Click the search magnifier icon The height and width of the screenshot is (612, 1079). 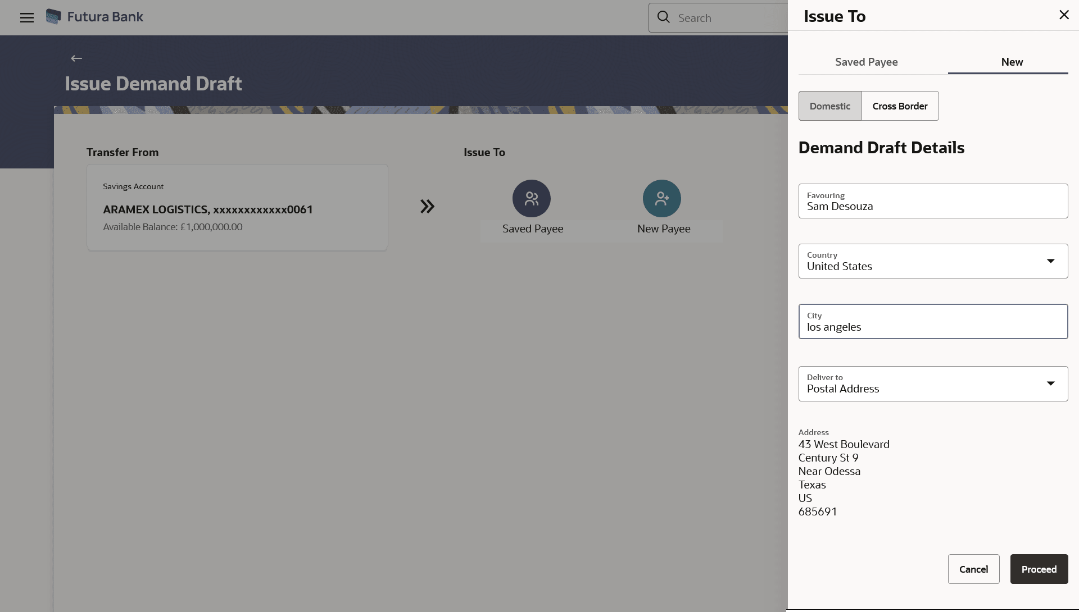664,17
